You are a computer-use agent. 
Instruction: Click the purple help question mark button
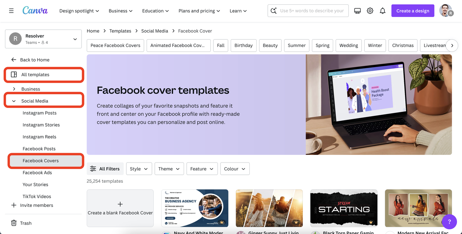[449, 222]
